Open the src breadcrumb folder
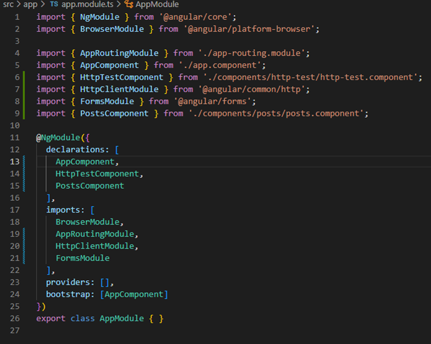 (x=9, y=4)
